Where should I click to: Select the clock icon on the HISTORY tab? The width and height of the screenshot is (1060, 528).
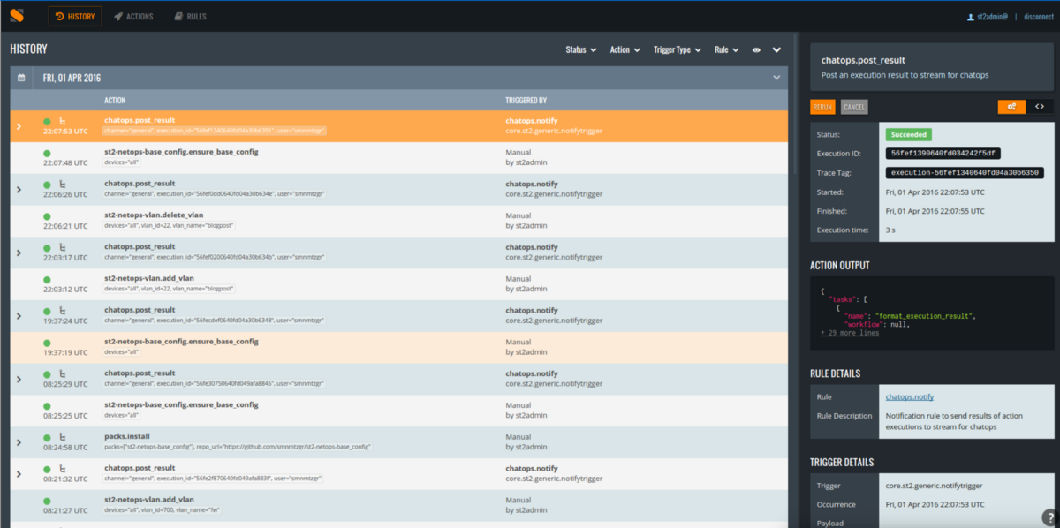pos(60,15)
